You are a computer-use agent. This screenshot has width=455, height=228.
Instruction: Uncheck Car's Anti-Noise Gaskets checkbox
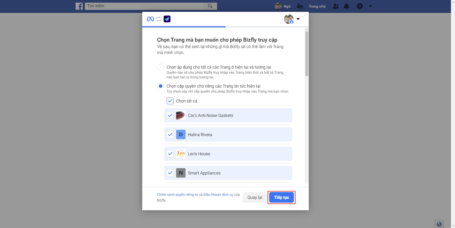tap(170, 115)
